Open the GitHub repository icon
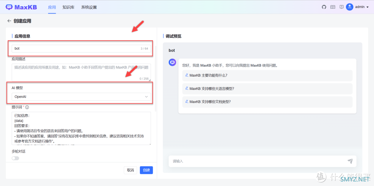Image resolution: width=374 pixels, height=186 pixels. (324, 7)
